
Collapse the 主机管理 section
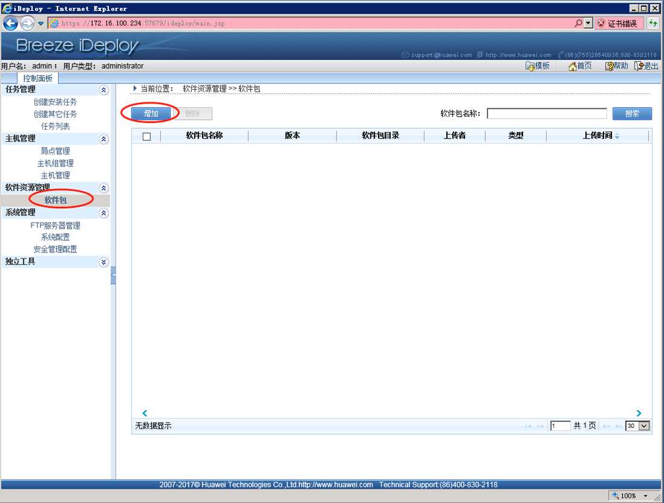tap(103, 139)
